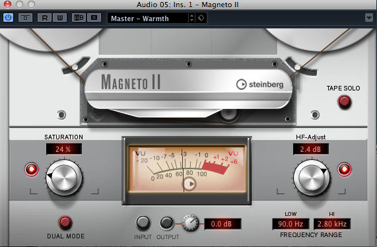377x247 pixels.
Task: Toggle the plugin power/bypass button
Action: (x=8, y=18)
